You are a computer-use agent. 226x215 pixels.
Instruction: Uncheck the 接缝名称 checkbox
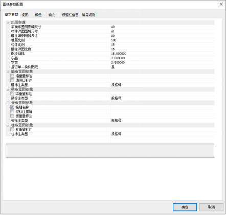pos(12,107)
